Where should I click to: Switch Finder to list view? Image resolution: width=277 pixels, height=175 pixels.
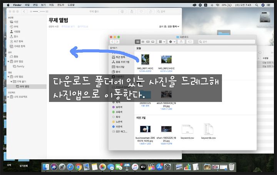143,42
